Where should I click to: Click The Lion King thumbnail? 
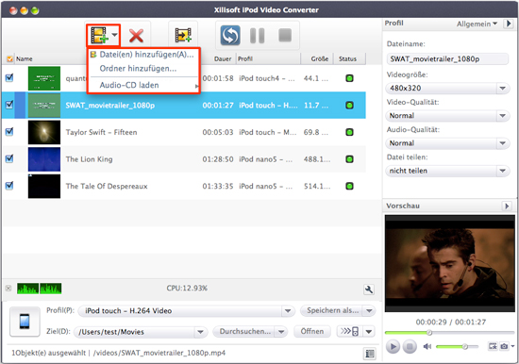click(44, 159)
